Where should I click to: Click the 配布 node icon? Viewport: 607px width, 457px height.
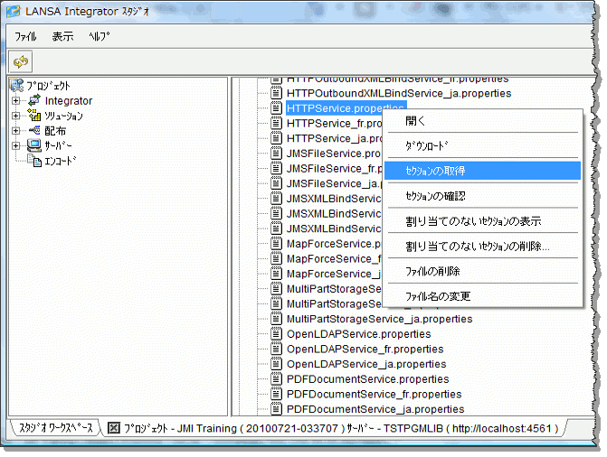point(34,130)
